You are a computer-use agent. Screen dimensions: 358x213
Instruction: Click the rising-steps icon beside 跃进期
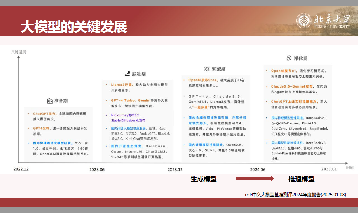click(x=127, y=74)
